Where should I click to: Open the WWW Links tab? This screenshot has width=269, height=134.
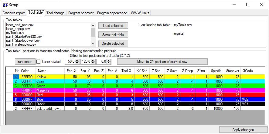pyautogui.click(x=139, y=13)
